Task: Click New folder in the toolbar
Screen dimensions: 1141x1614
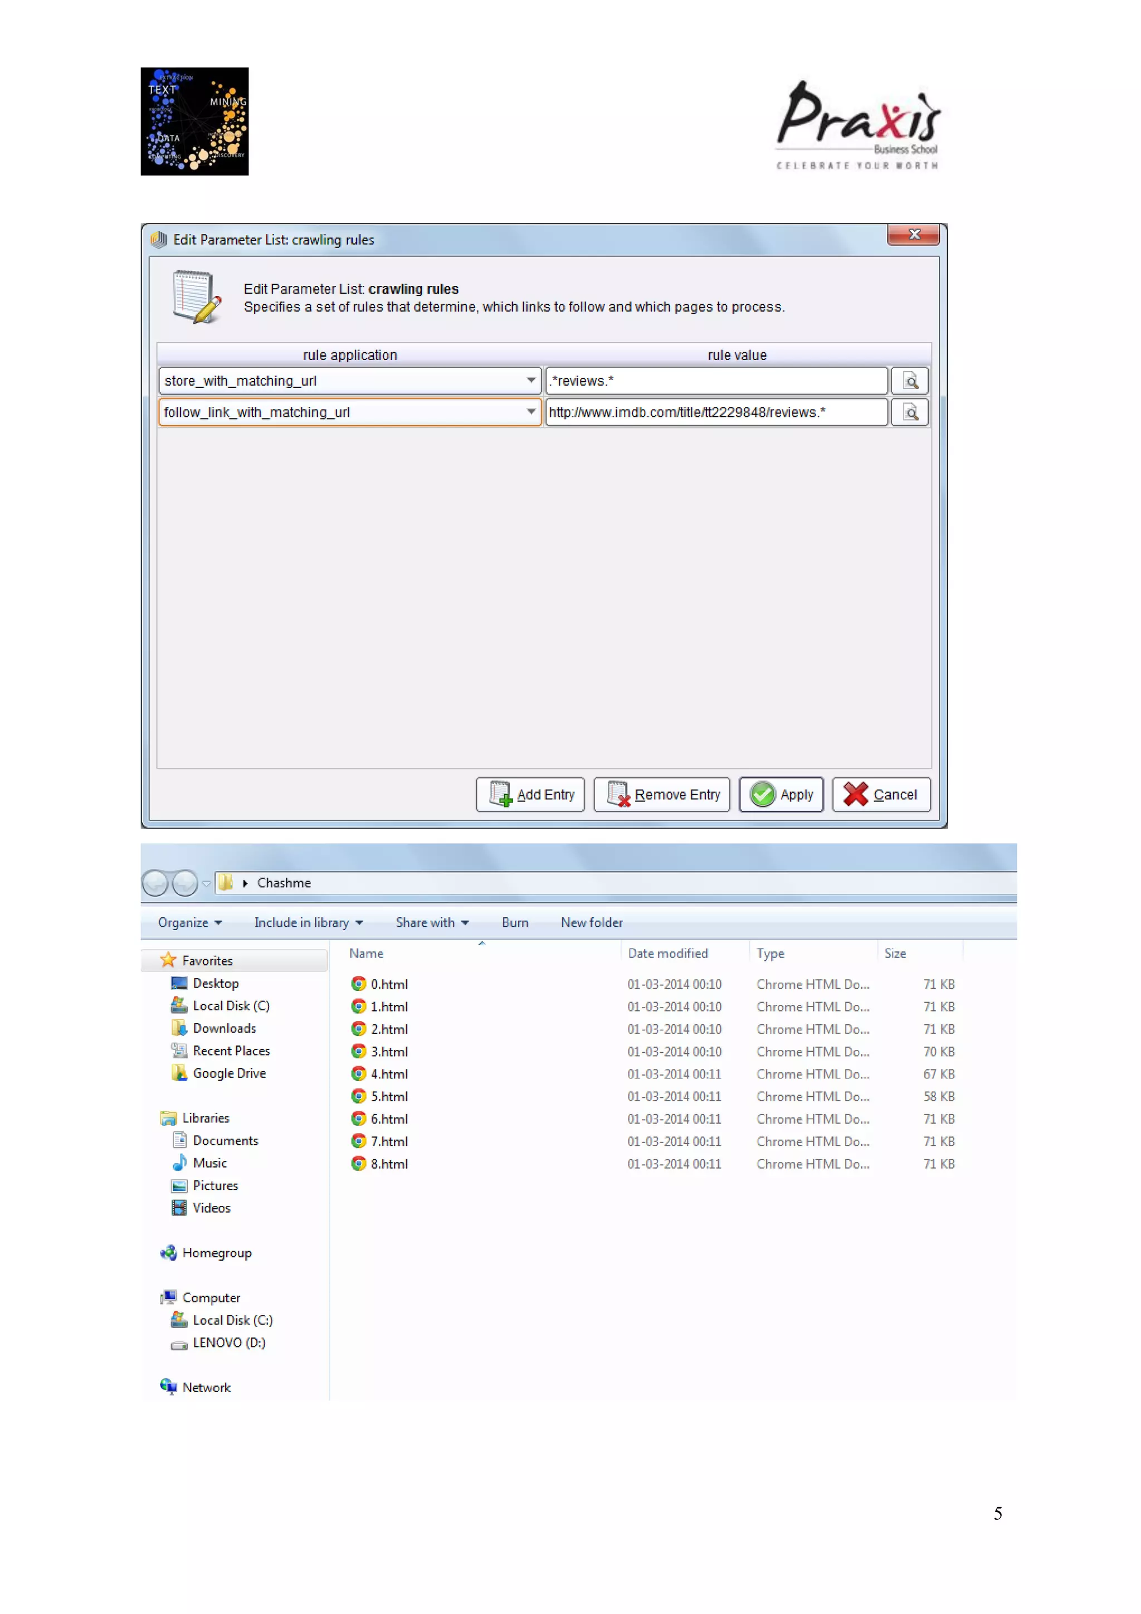Action: (x=591, y=922)
